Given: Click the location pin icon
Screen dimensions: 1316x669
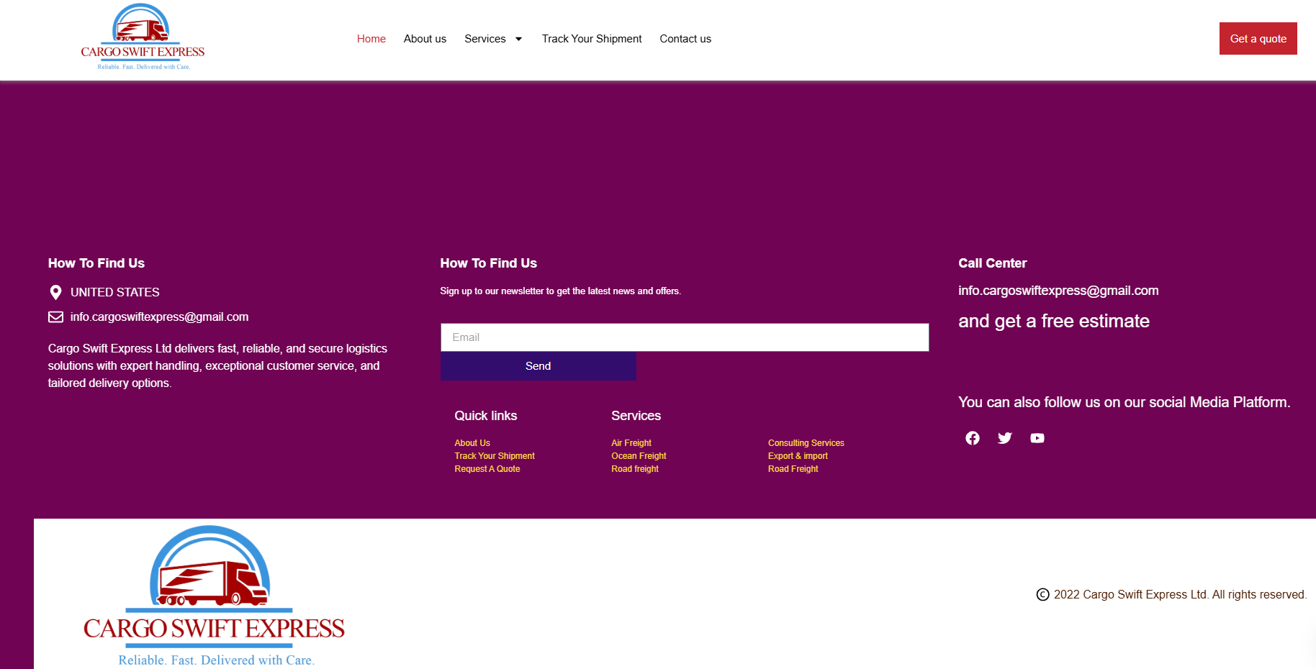Looking at the screenshot, I should (x=55, y=292).
